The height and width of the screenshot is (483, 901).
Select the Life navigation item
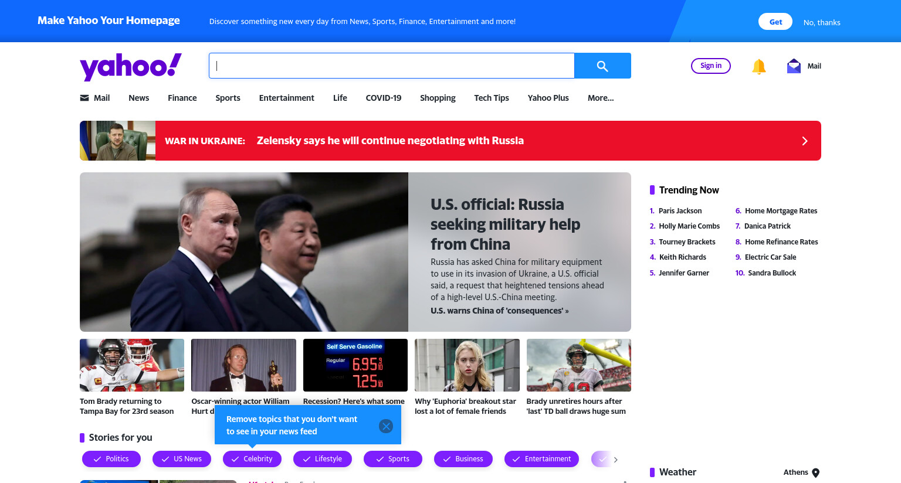click(x=340, y=98)
